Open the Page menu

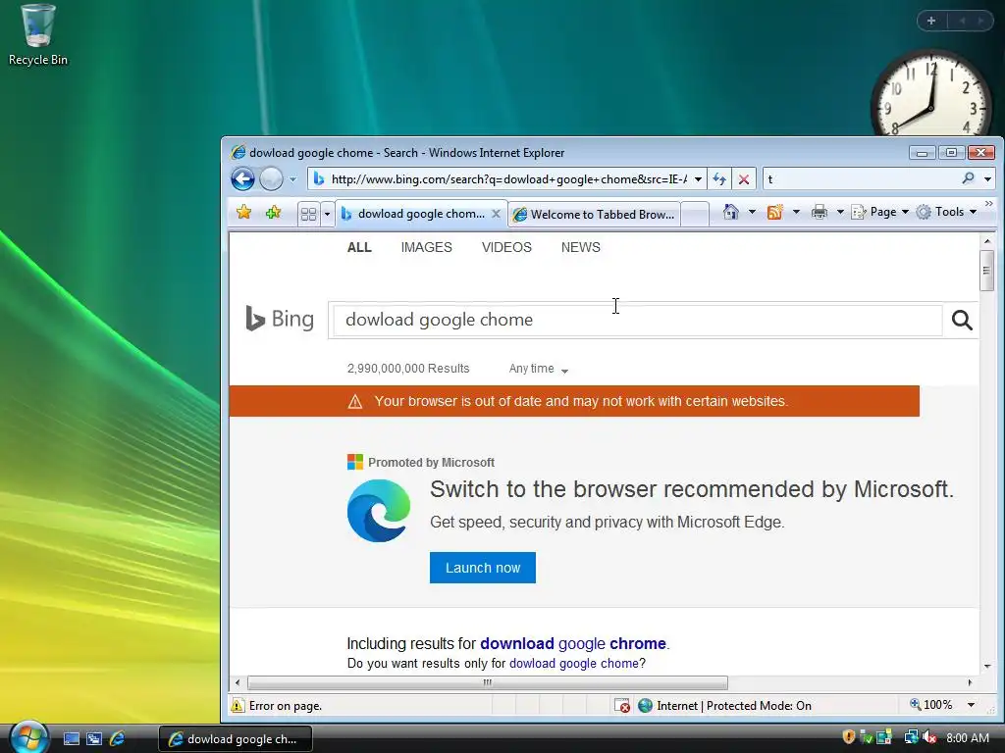879,212
